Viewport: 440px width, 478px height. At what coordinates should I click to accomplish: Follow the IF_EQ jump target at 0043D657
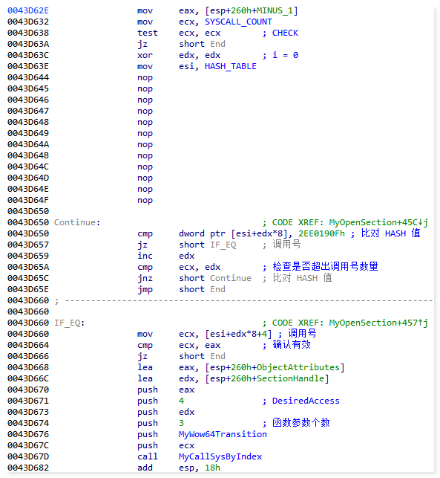click(223, 245)
